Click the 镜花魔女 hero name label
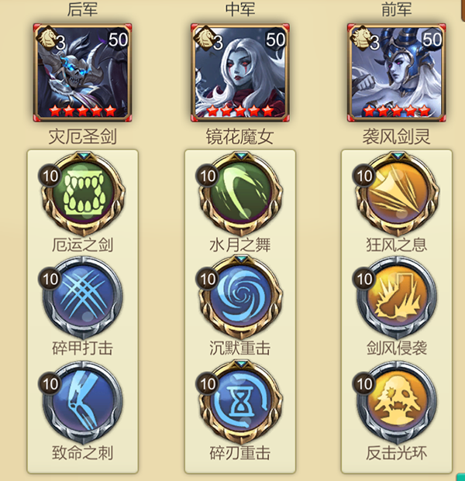This screenshot has width=465, height=481. point(239,136)
